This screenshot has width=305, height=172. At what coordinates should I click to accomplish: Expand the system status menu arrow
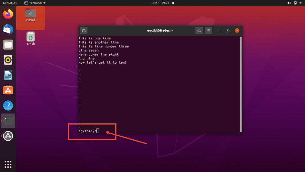coord(301,3)
